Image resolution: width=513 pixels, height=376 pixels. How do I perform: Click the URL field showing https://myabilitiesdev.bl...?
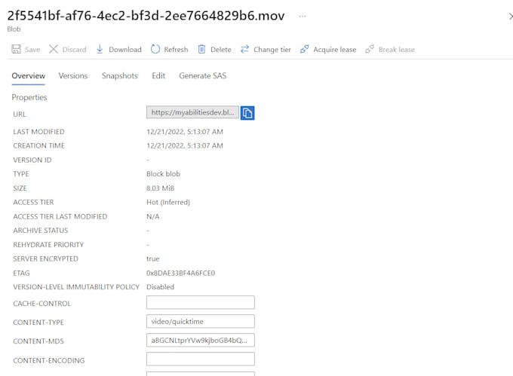192,112
